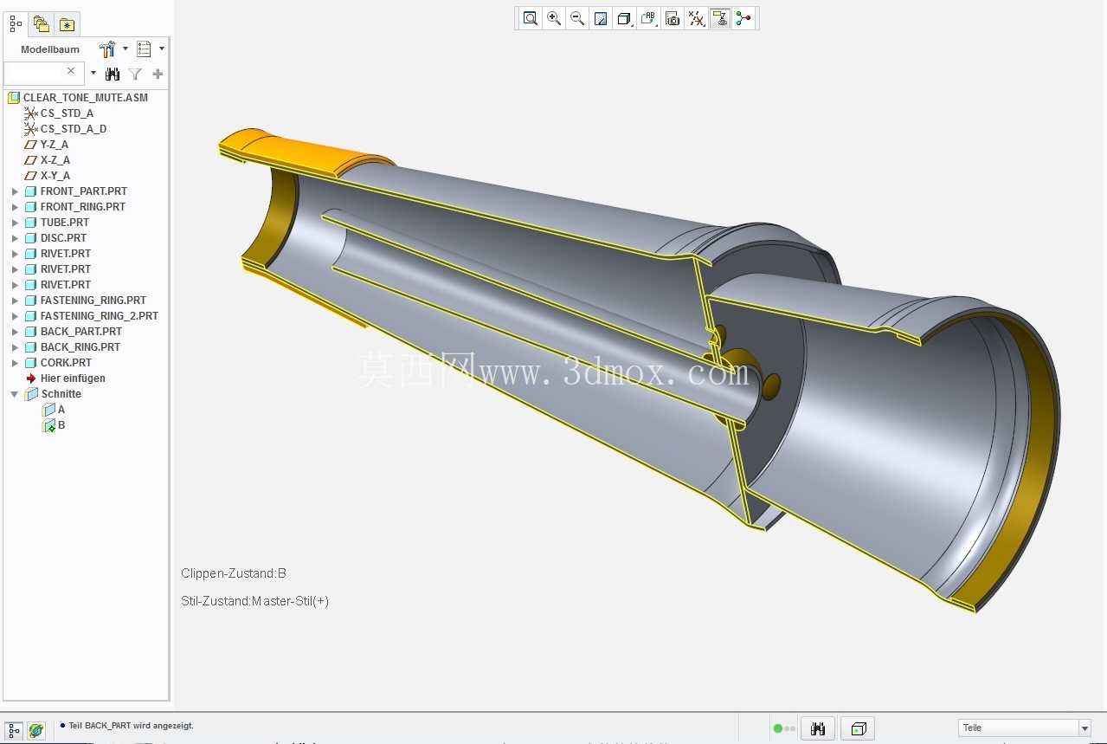The width and height of the screenshot is (1107, 744).
Task: Select the CS_STD_A_D coordinate system
Action: (74, 129)
